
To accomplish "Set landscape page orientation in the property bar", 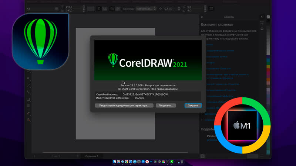I will pyautogui.click(x=105, y=9).
